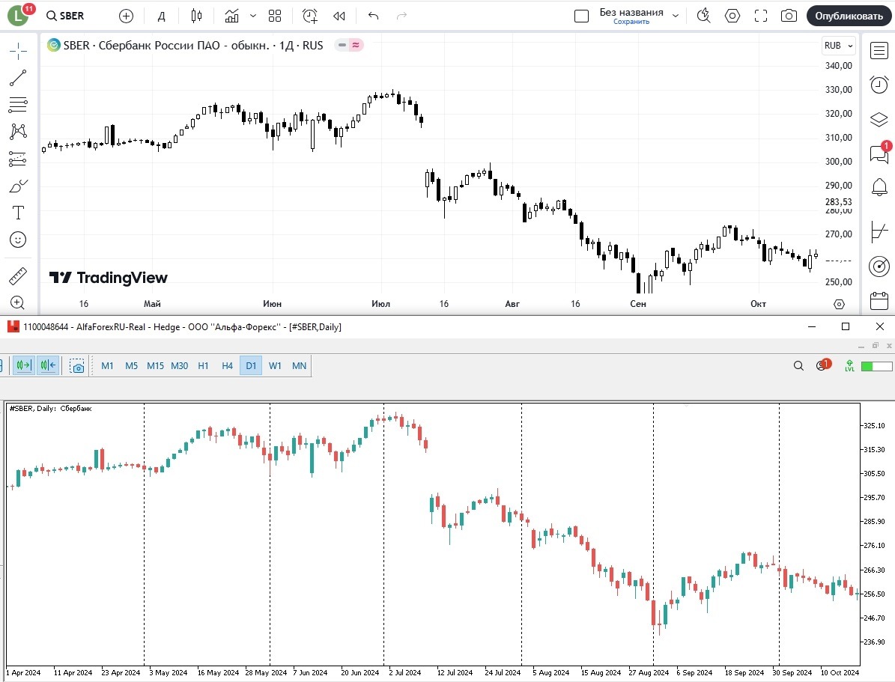Screen dimensions: 895x682
Task: Open the emoji icons tool
Action: [18, 240]
